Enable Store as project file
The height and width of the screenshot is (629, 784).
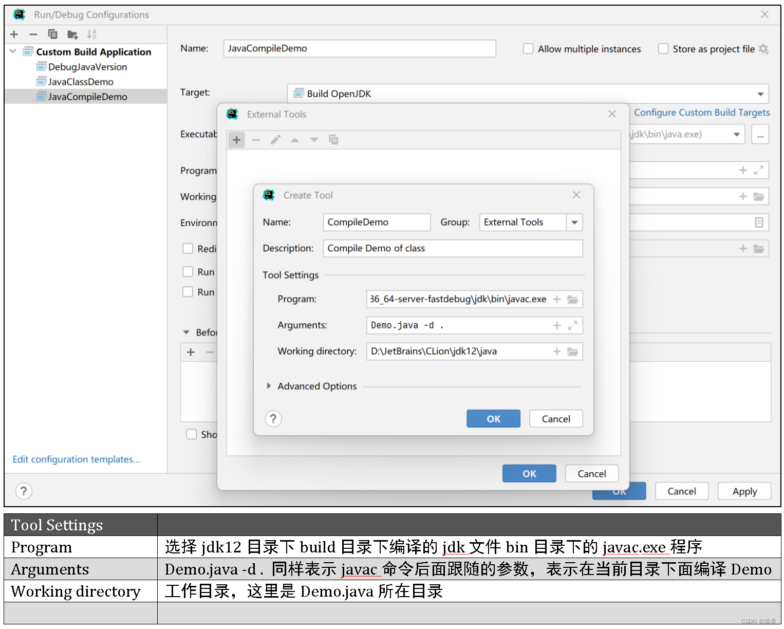(663, 49)
